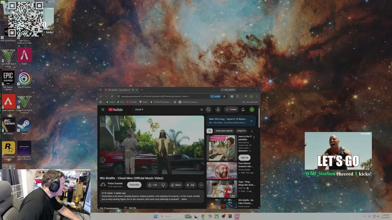Click the Install app button in address bar
This screenshot has width=392, height=220.
tap(215, 97)
